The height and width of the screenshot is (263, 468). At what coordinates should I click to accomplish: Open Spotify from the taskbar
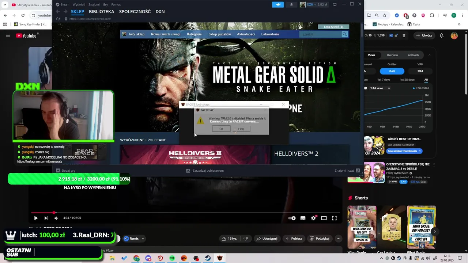(x=172, y=258)
